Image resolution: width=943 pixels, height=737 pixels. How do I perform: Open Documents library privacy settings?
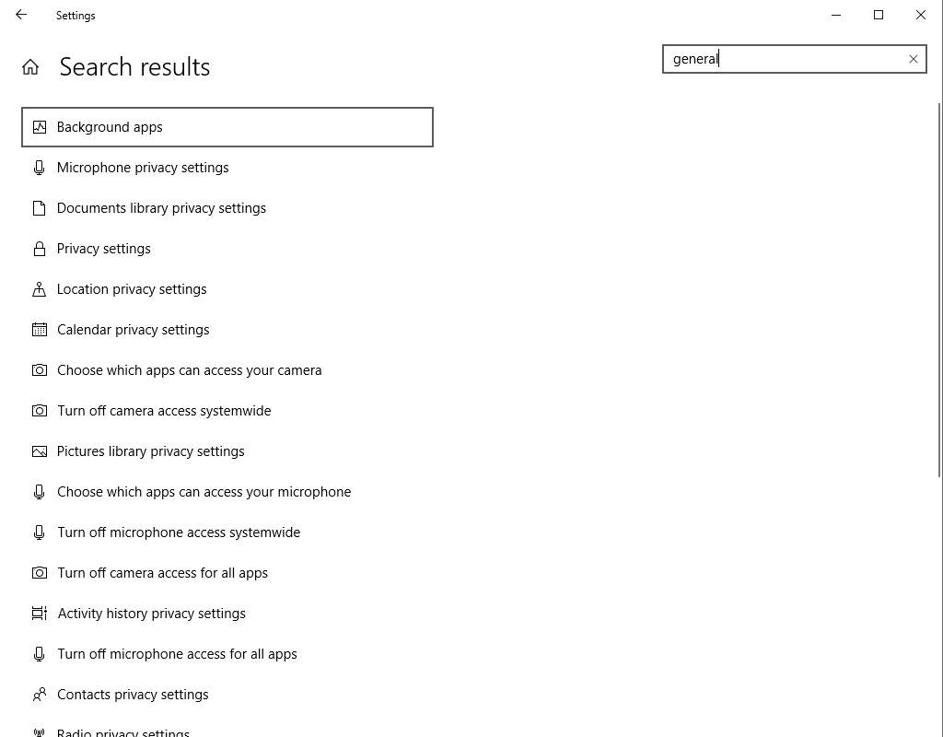click(x=161, y=208)
